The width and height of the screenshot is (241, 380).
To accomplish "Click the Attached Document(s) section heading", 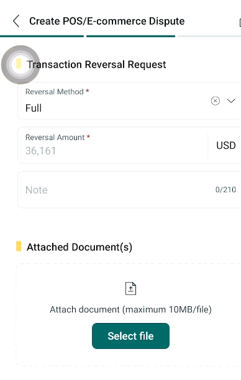I will [x=80, y=247].
